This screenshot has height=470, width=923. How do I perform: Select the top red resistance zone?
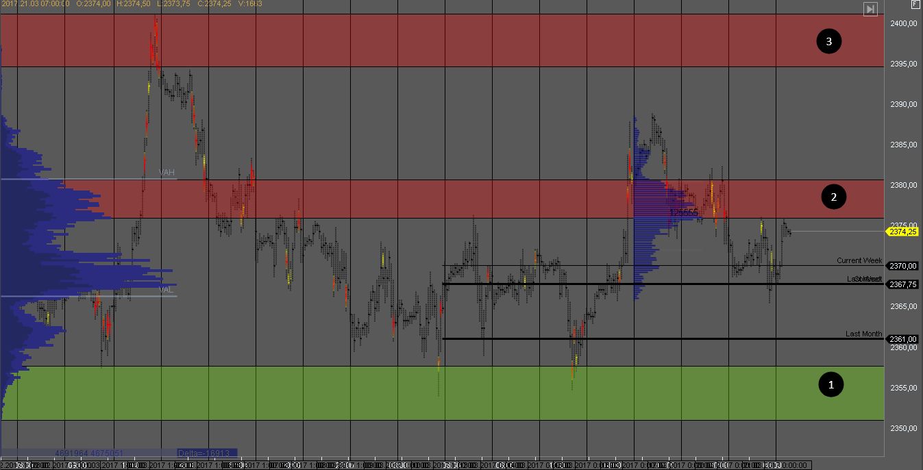coord(439,40)
